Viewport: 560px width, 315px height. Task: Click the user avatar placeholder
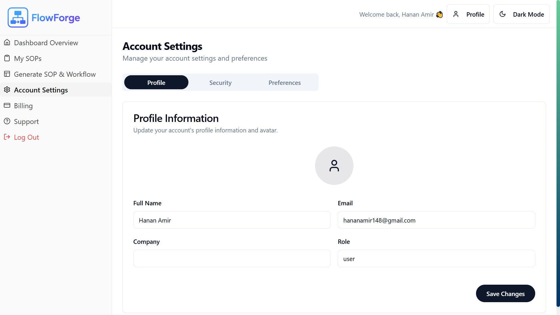tap(334, 166)
